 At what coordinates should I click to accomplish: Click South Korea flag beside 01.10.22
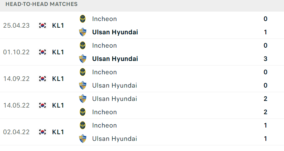(42, 52)
